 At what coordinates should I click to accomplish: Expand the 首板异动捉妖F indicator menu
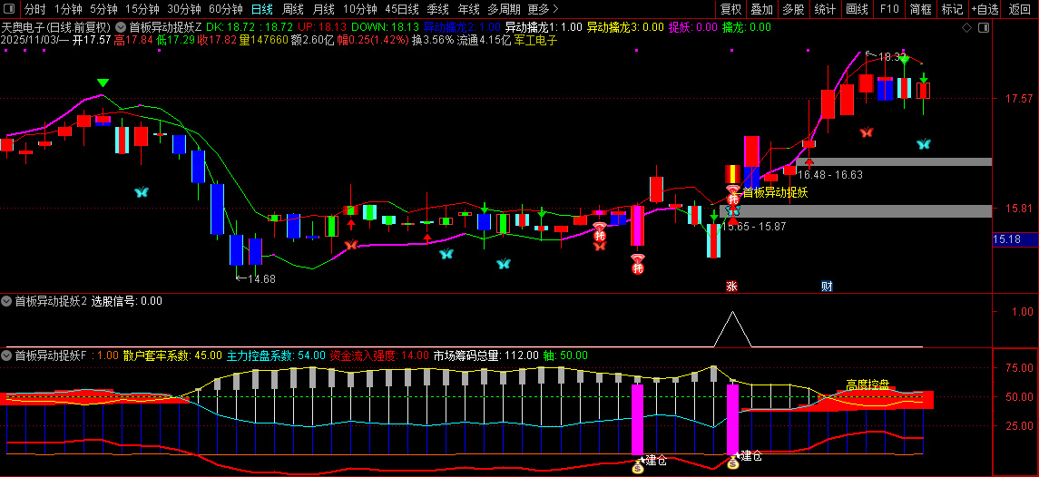click(6, 355)
